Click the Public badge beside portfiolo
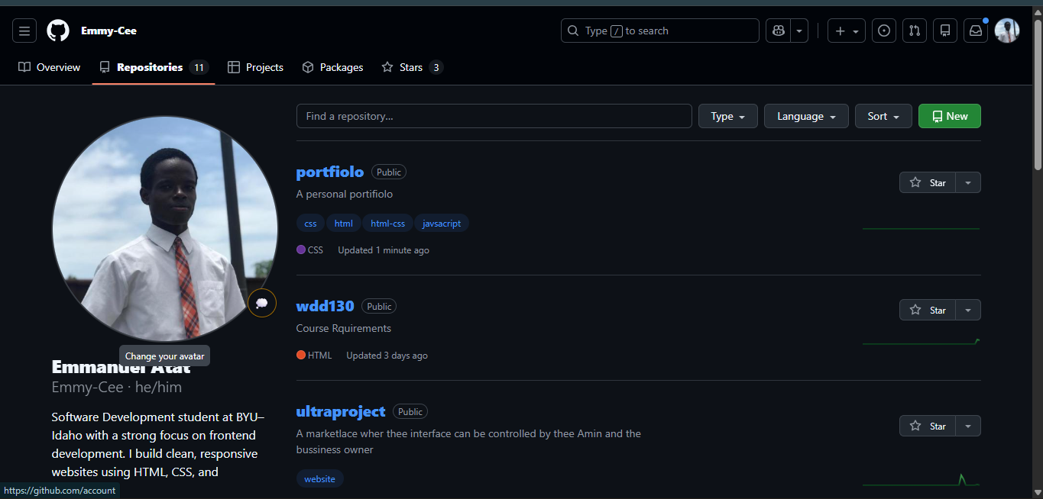 [389, 172]
